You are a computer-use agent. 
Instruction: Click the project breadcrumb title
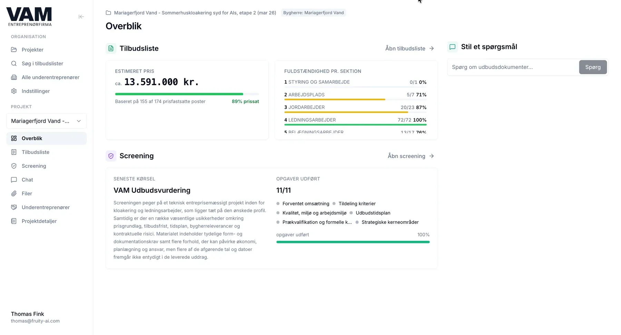tap(195, 13)
